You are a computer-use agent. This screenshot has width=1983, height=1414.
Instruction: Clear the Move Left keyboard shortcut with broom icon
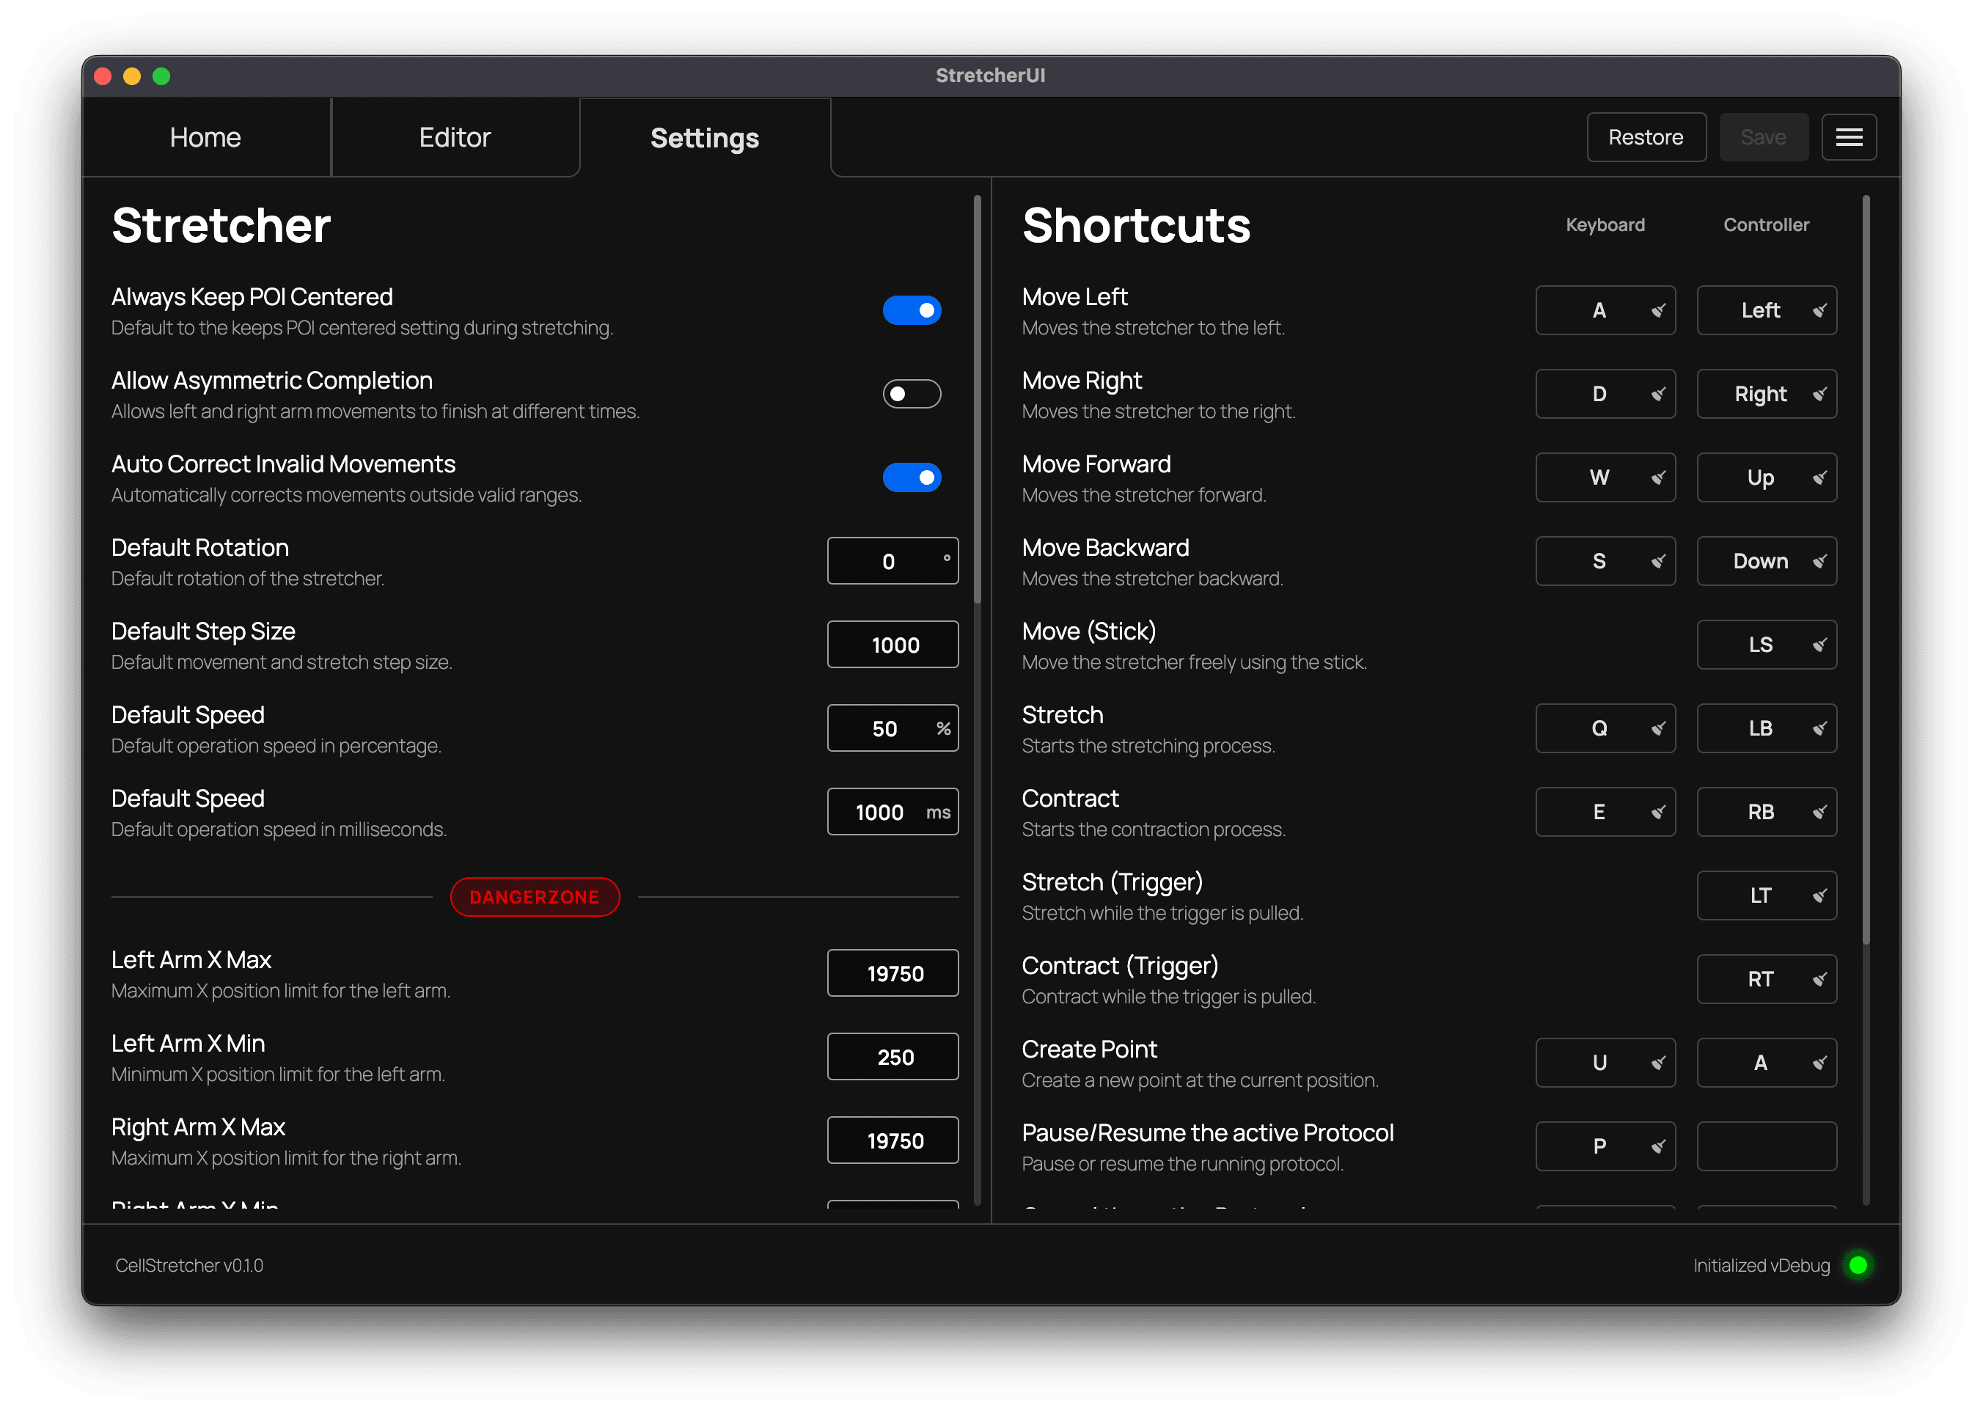pos(1657,311)
